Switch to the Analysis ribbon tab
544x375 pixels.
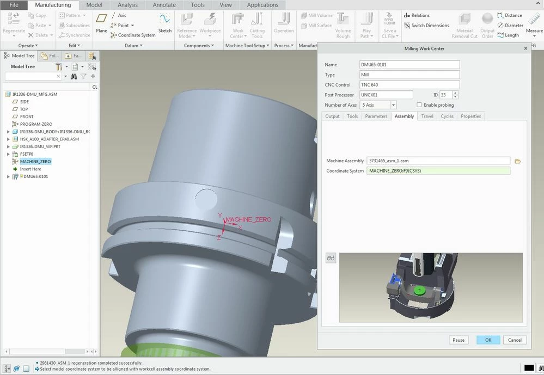tap(127, 5)
